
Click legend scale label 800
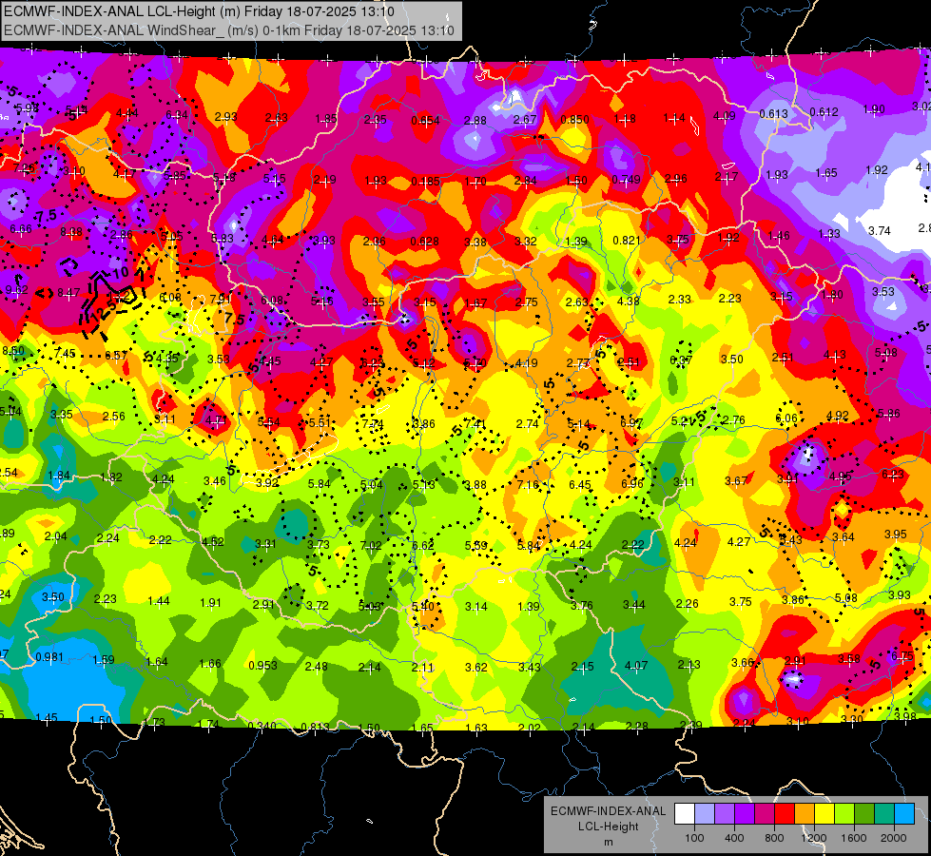pos(774,838)
